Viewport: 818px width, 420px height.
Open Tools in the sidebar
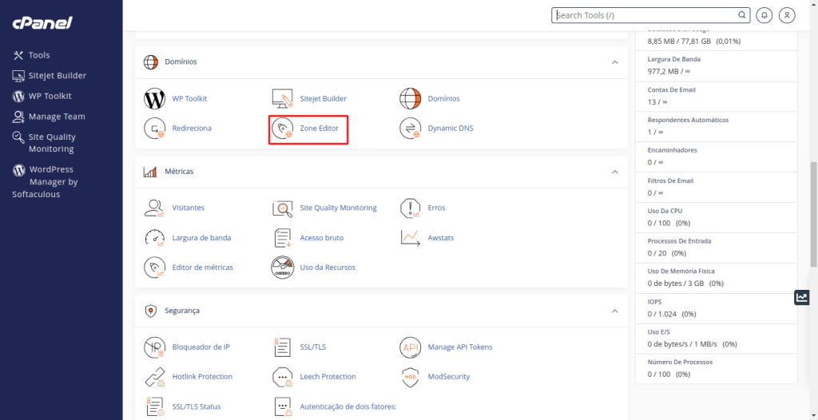[38, 55]
